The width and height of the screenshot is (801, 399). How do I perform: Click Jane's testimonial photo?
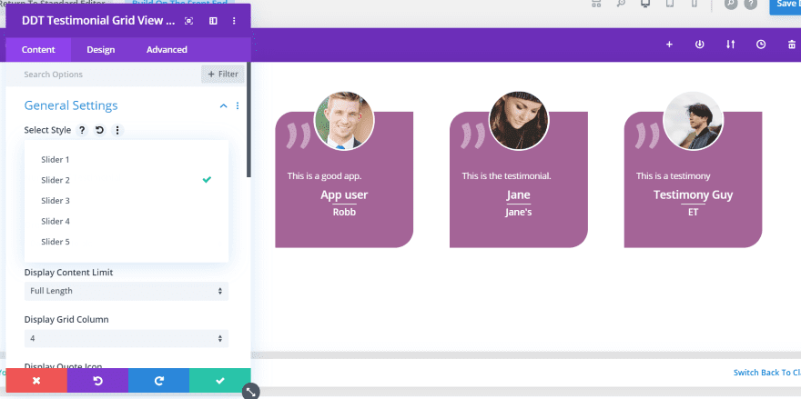(519, 122)
